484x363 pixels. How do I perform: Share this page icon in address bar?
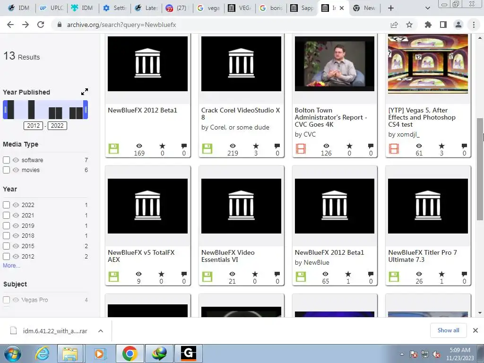[394, 25]
